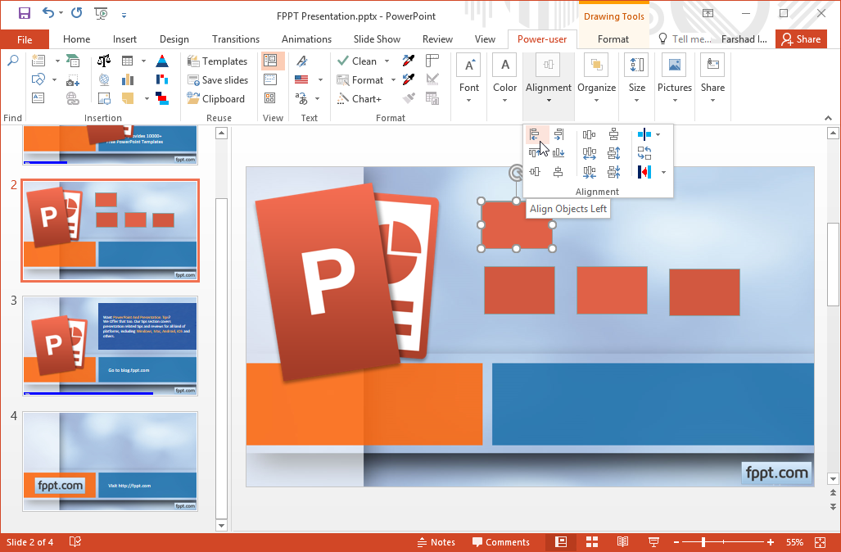Click Swap Positions icon in Alignment panel
841x552 pixels.
click(644, 153)
